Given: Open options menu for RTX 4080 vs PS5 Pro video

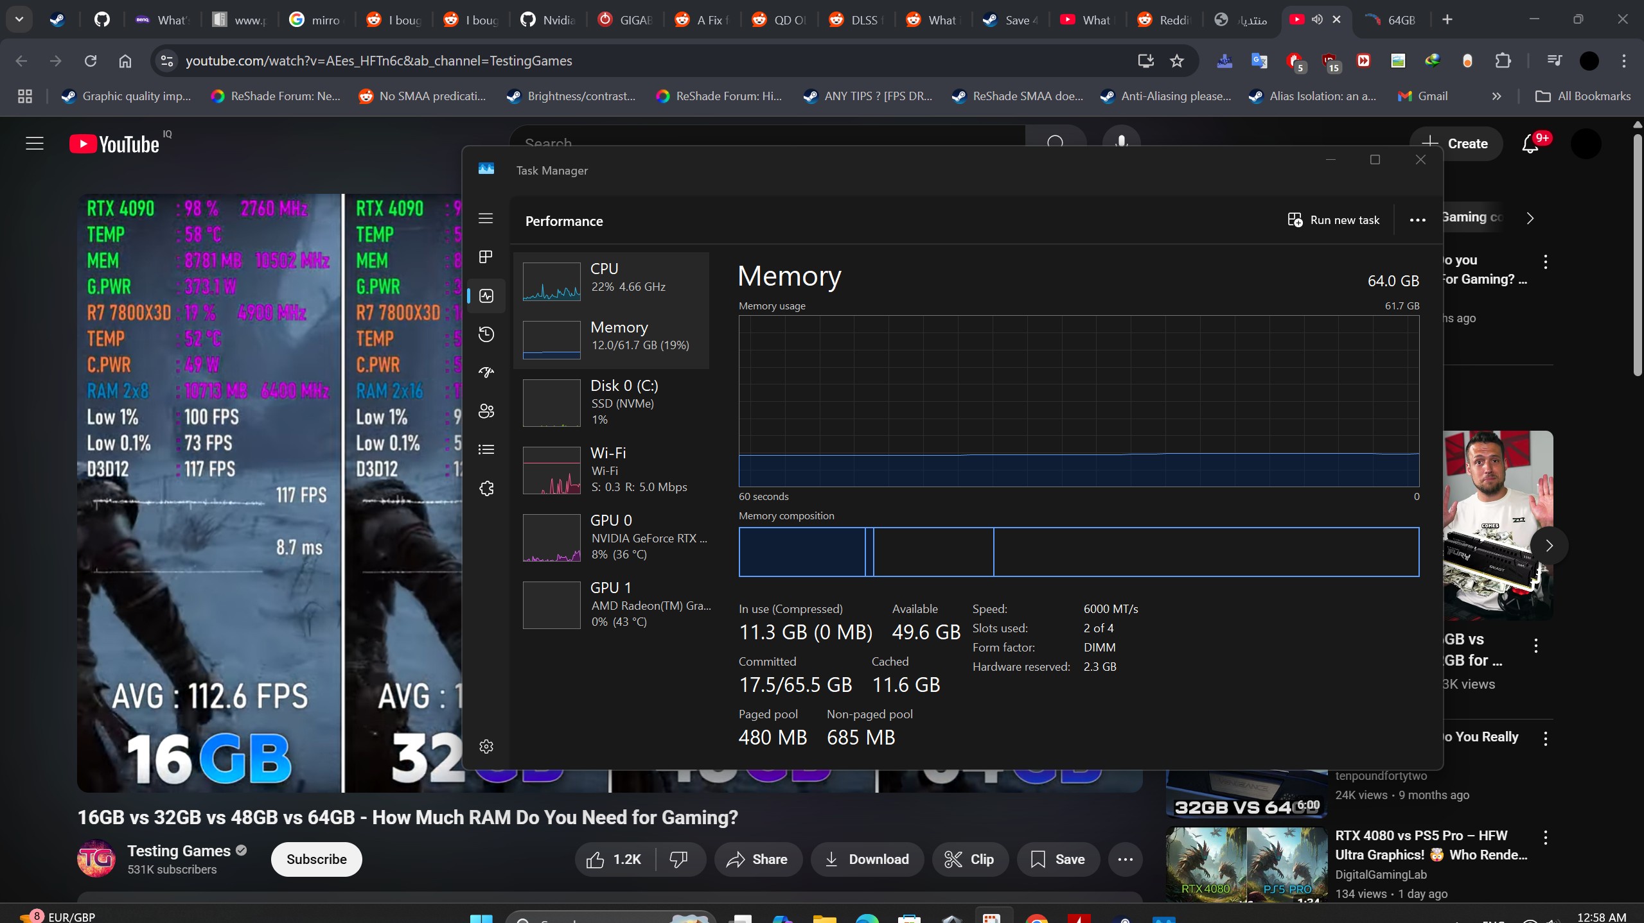Looking at the screenshot, I should coord(1545,837).
